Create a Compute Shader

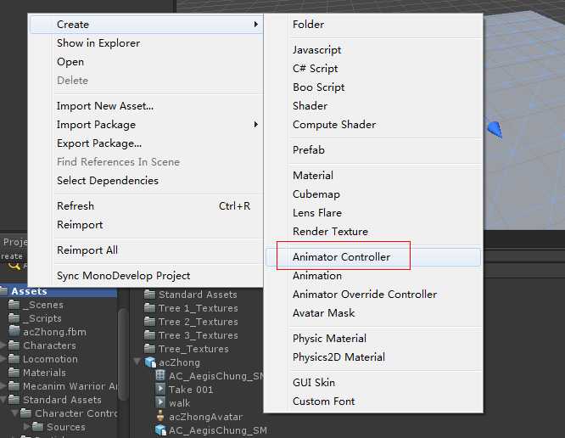coord(334,125)
